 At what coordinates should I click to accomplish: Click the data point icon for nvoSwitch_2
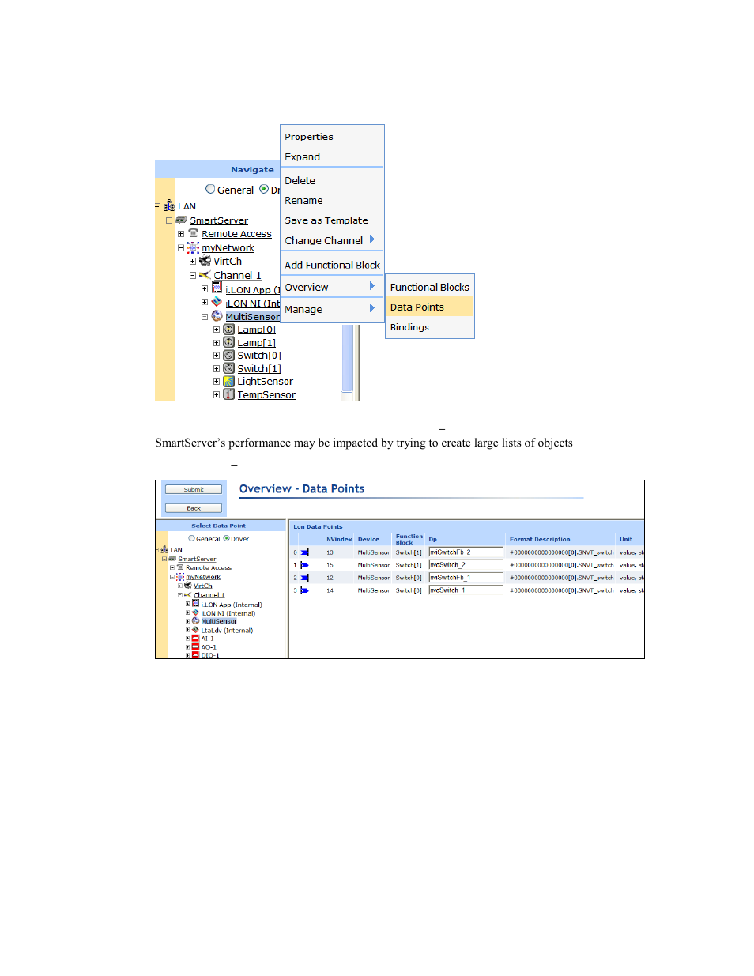click(304, 565)
